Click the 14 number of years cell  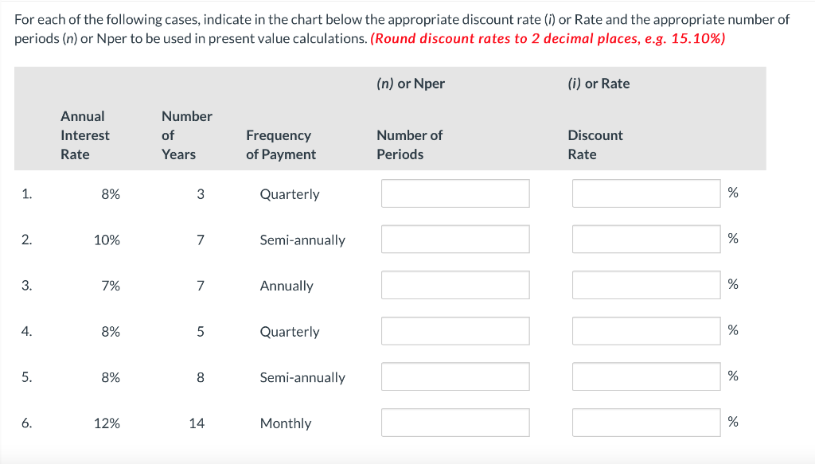click(x=197, y=423)
